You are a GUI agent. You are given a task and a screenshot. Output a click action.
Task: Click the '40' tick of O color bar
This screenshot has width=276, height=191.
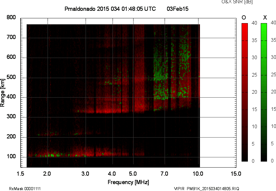(x=254, y=23)
